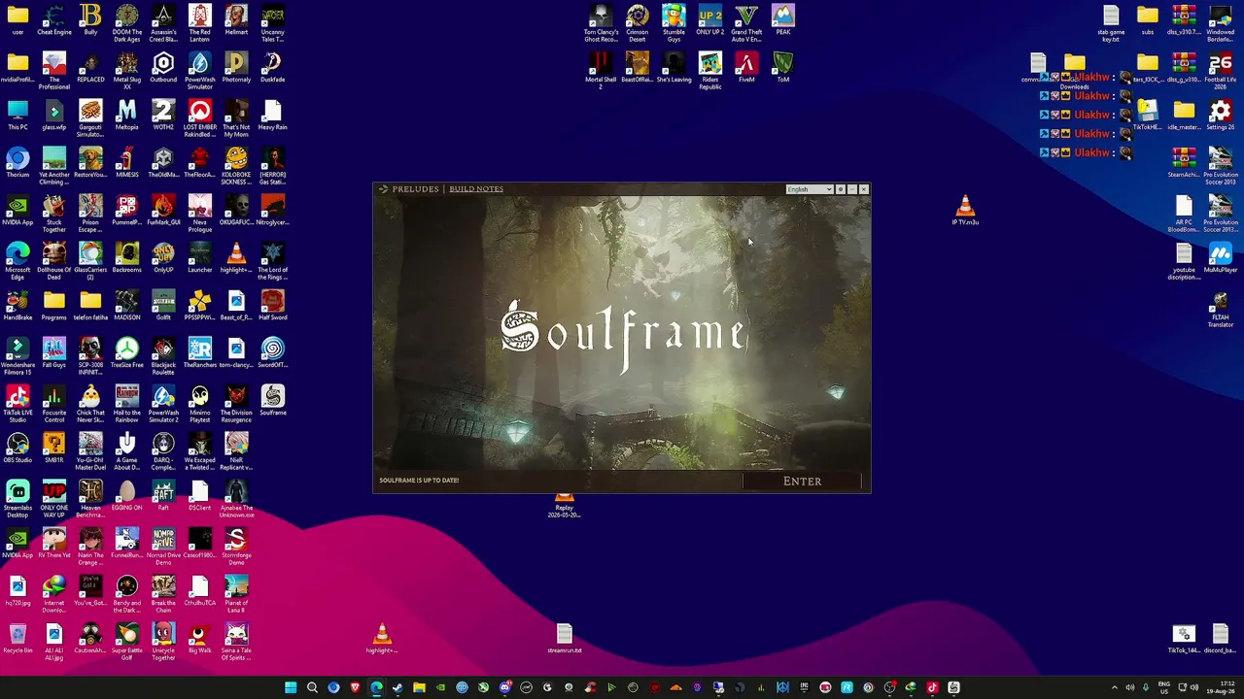Select the Outbound desktop shortcut
1244x699 pixels.
point(163,68)
